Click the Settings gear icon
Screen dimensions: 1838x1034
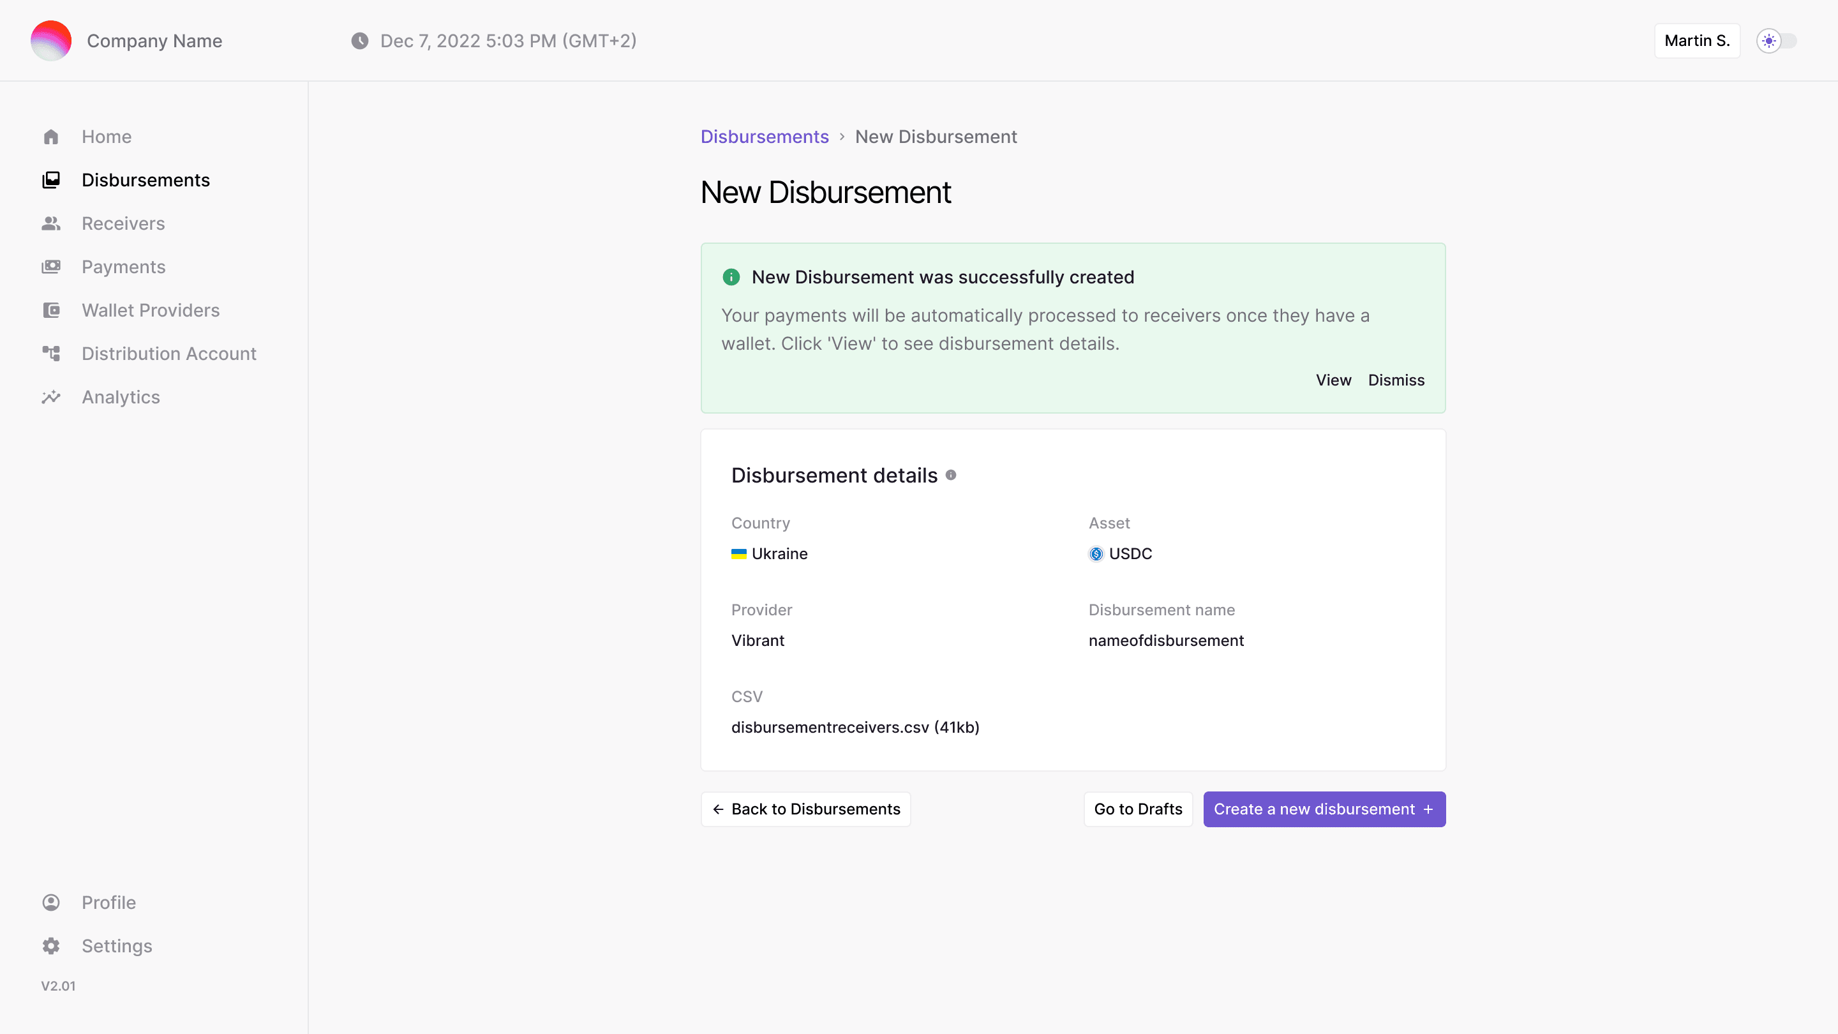coord(50,946)
